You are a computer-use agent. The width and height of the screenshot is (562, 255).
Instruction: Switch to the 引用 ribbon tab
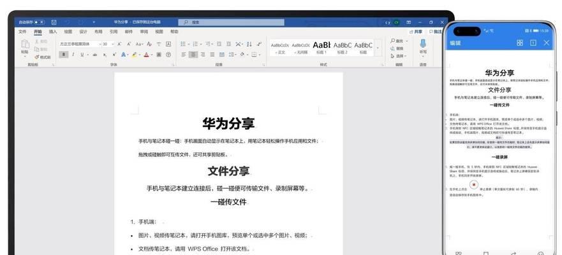tap(114, 32)
